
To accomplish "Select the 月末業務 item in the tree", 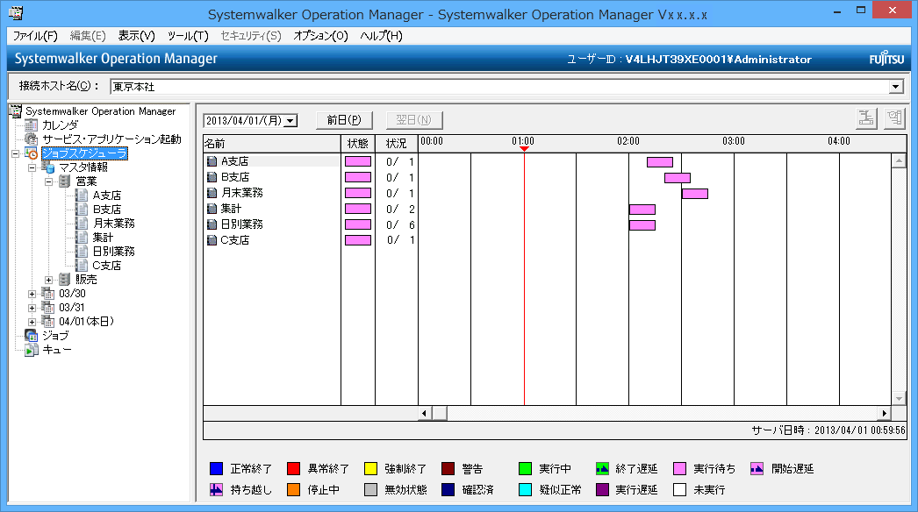I will click(113, 224).
